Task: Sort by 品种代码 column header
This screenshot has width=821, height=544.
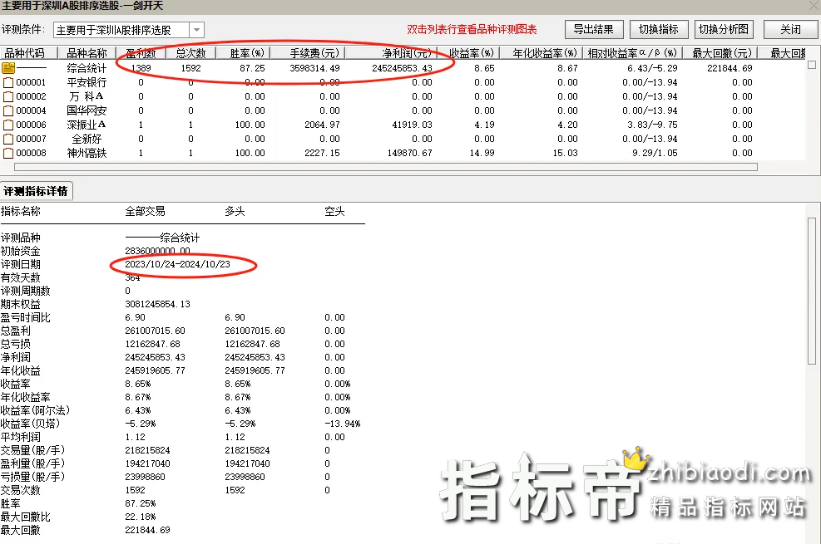Action: point(28,53)
